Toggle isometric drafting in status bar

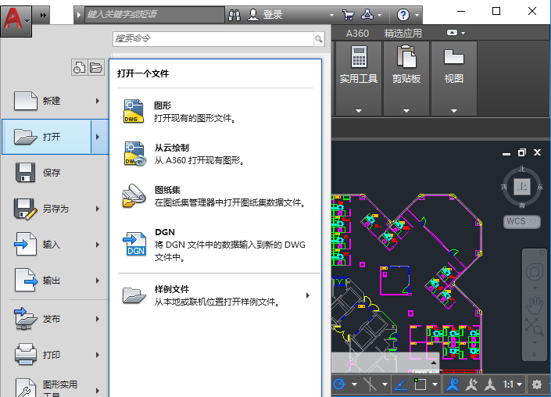[370, 384]
